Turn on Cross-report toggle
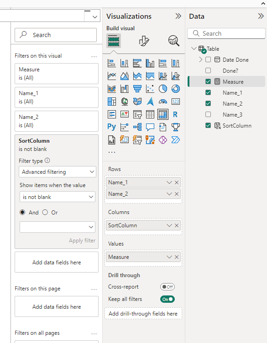This screenshot has width=267, height=343. [x=168, y=287]
